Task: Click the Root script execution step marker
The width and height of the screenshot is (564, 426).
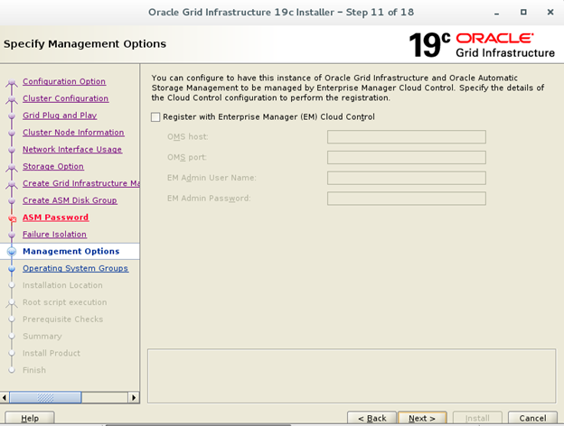Action: [12, 303]
